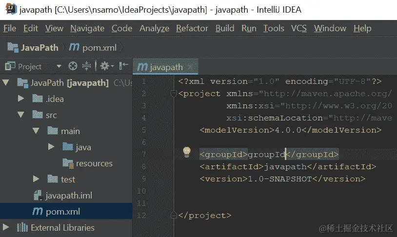Click the intention lightbulb on line 7
Image resolution: width=397 pixels, height=237 pixels.
pos(187,152)
